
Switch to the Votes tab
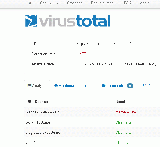(149, 85)
